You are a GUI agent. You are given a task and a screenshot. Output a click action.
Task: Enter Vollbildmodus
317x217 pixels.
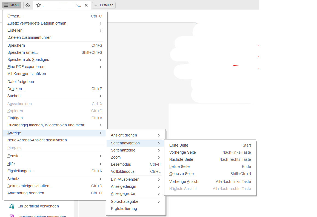pyautogui.click(x=135, y=171)
